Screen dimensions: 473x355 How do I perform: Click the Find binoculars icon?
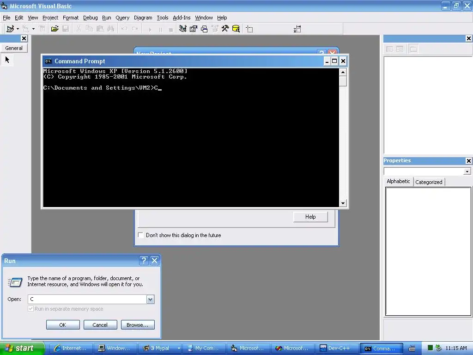[x=111, y=29]
